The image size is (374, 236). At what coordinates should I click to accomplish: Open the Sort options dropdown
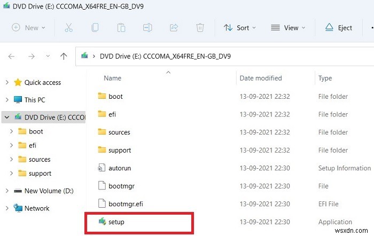(240, 28)
